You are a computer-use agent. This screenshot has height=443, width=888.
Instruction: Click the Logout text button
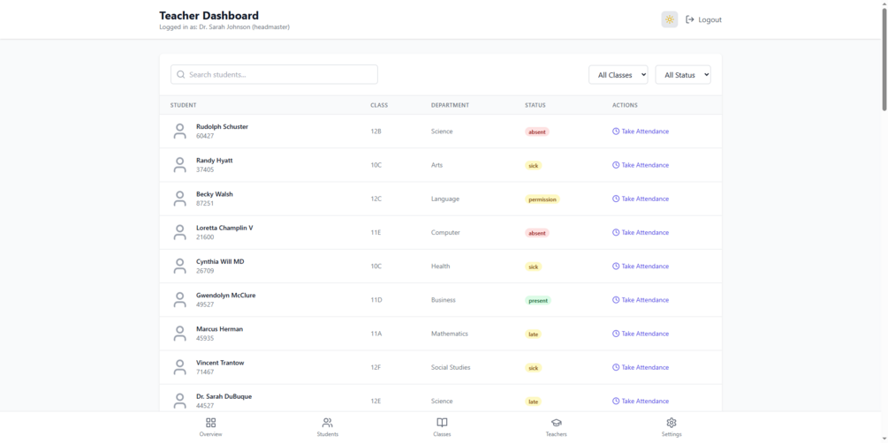point(710,19)
